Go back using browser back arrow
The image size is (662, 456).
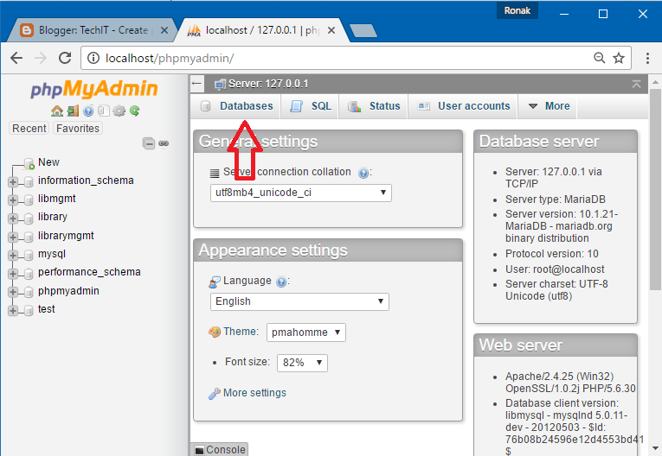tap(16, 58)
